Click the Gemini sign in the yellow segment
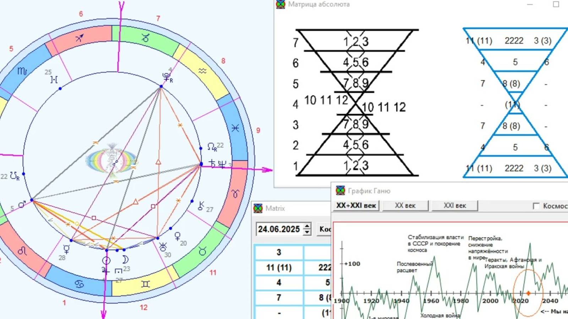This screenshot has width=568, height=319. pyautogui.click(x=146, y=284)
